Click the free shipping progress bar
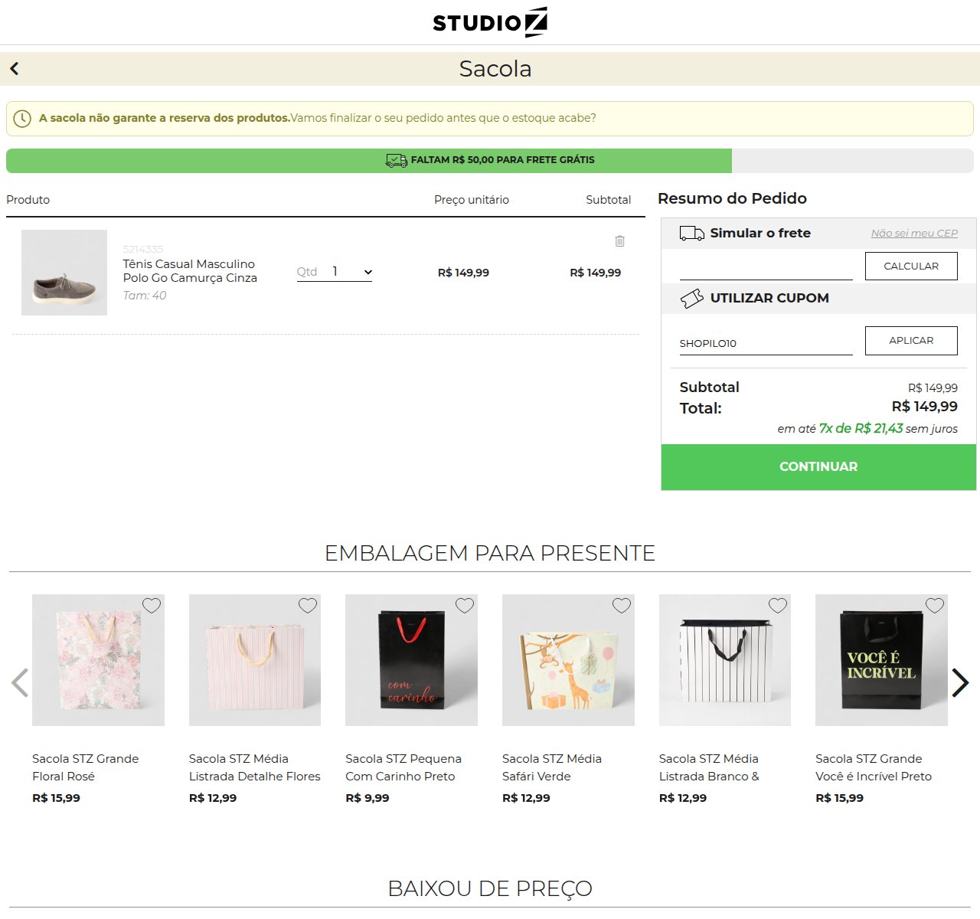The width and height of the screenshot is (980, 919). (x=490, y=161)
